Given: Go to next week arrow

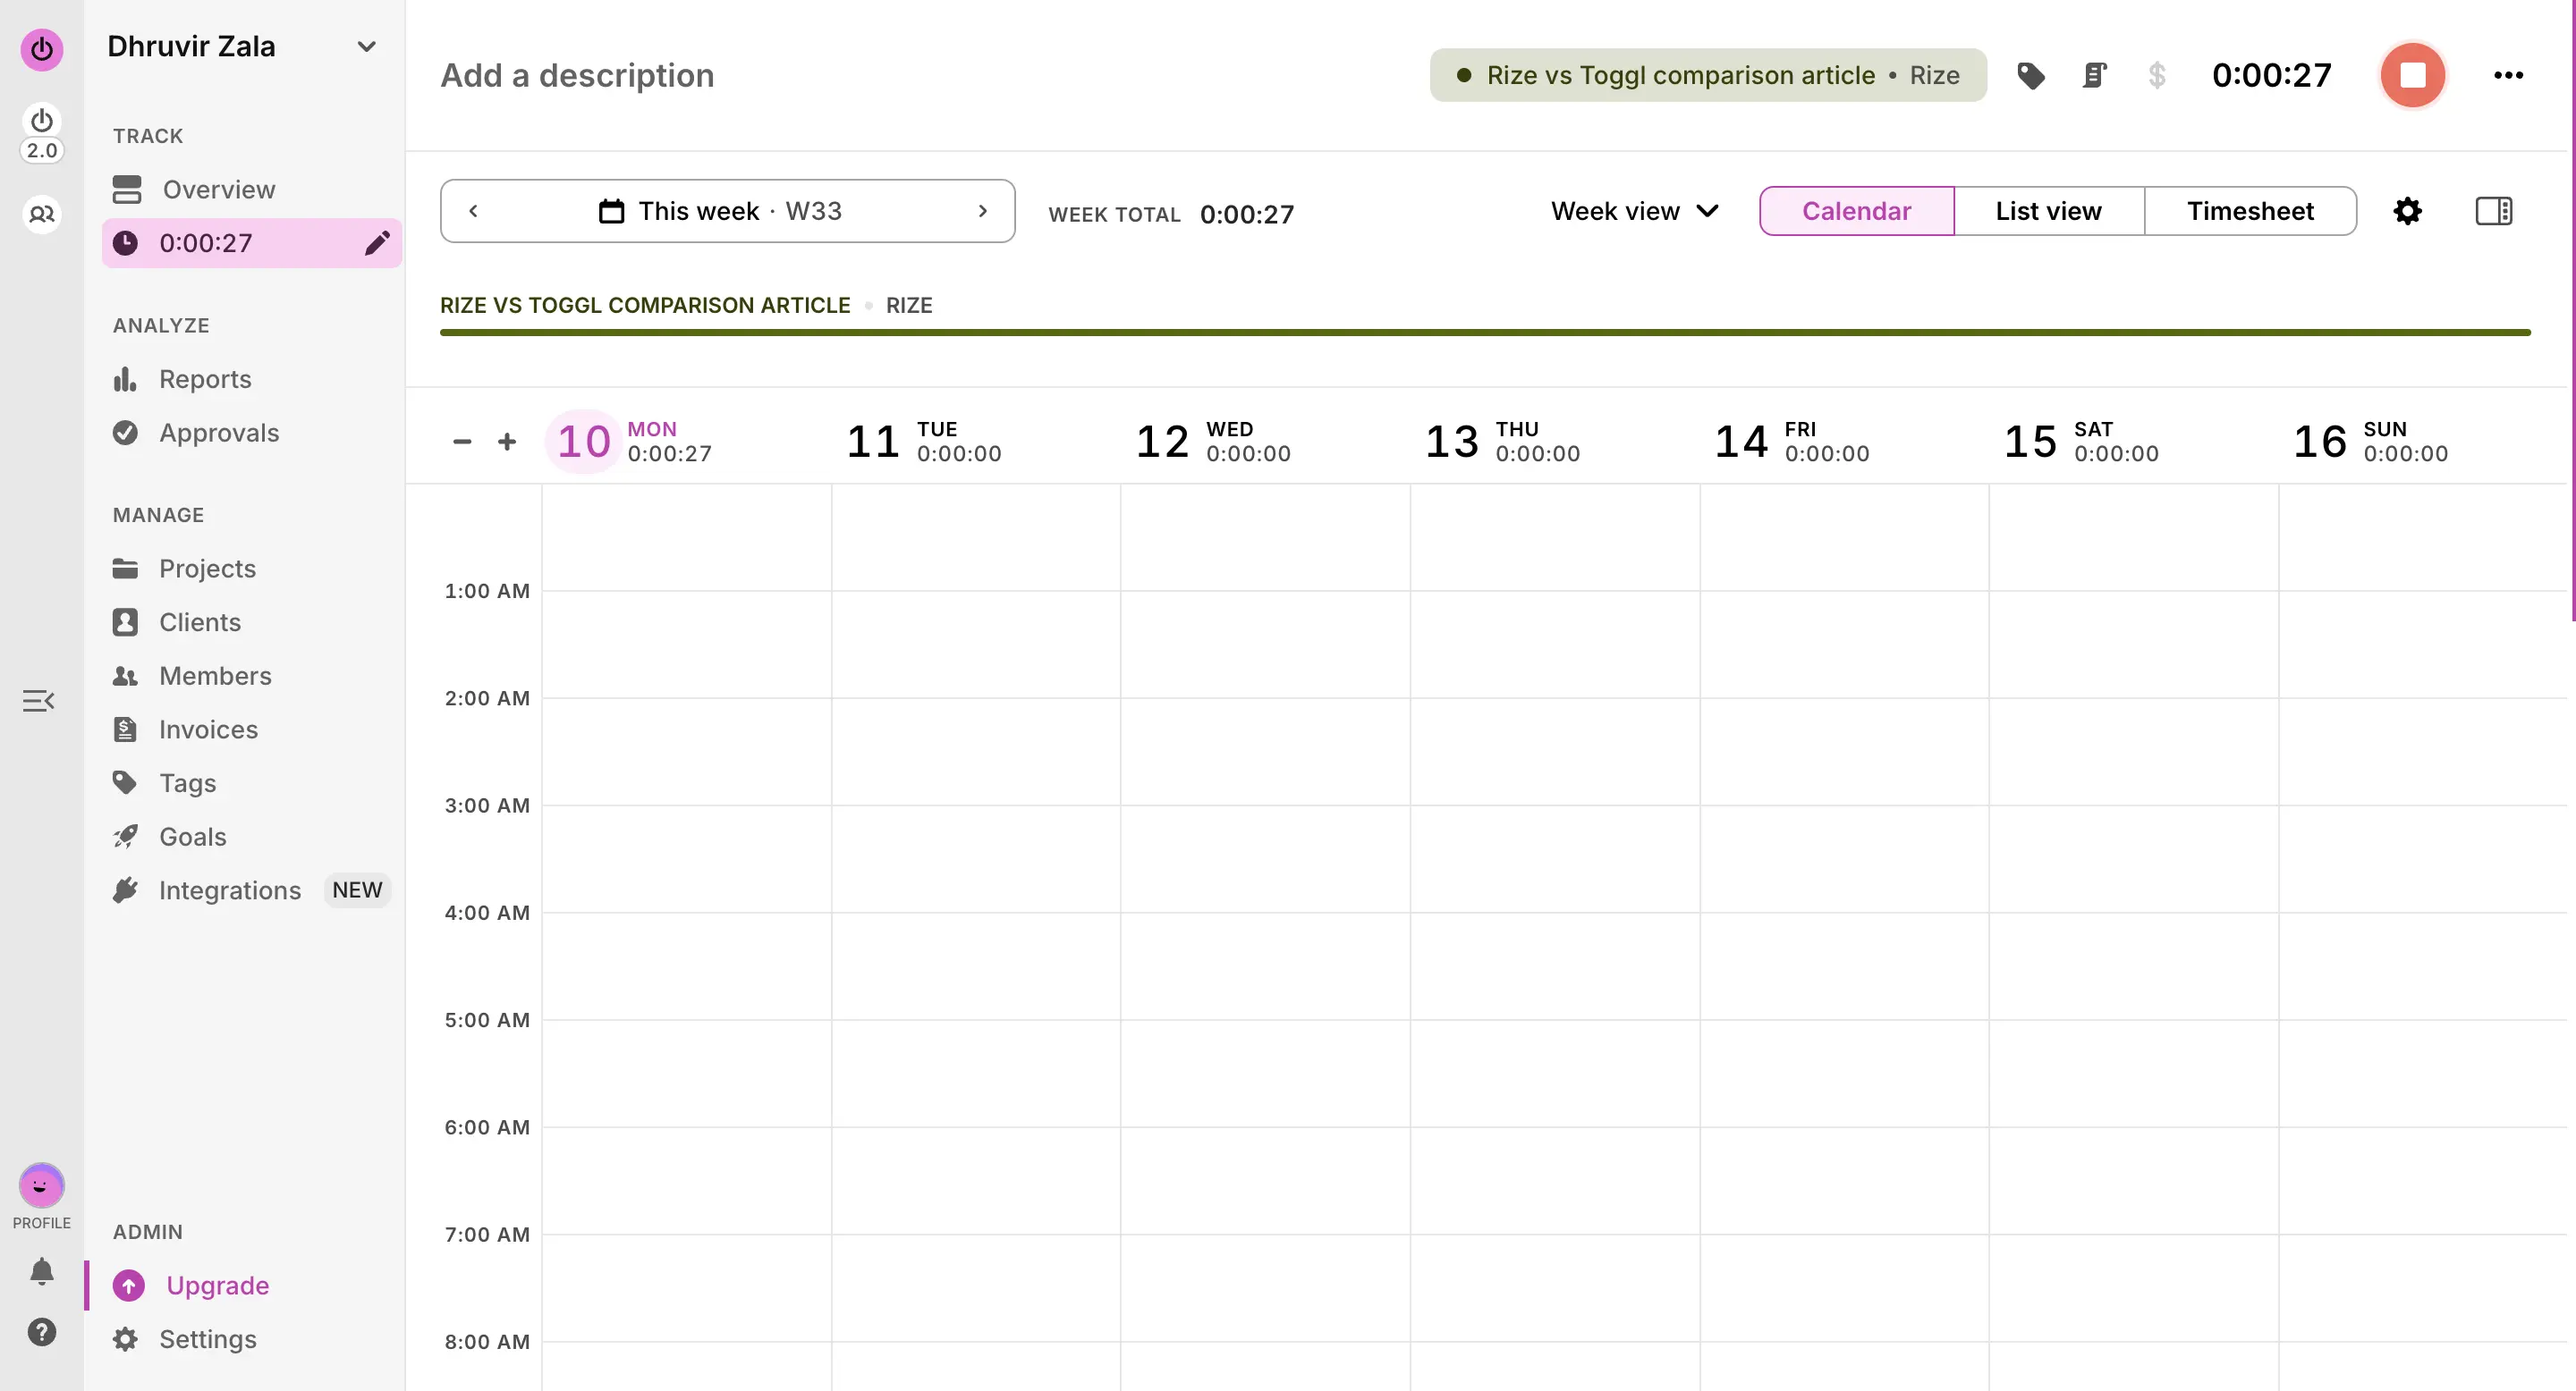Looking at the screenshot, I should point(982,211).
